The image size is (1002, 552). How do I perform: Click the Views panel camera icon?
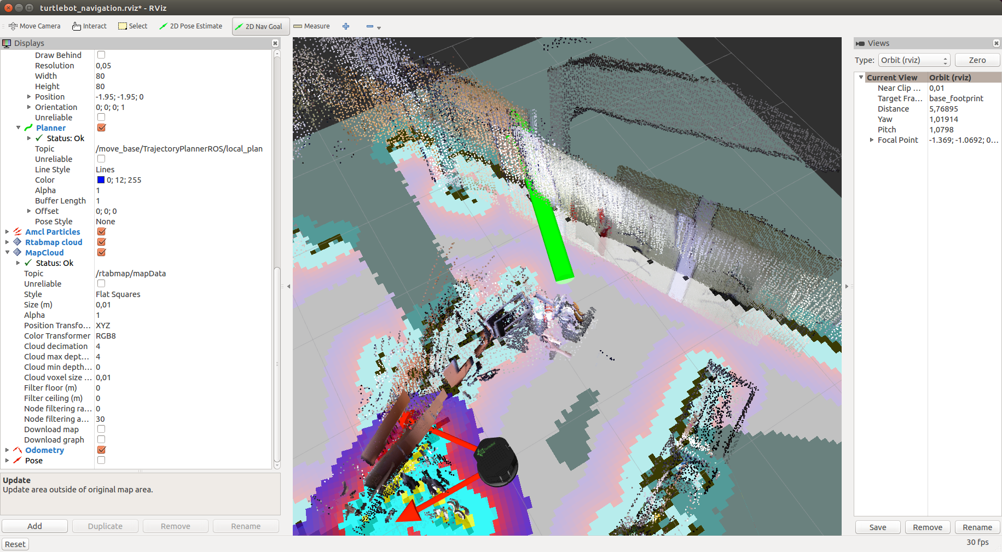pyautogui.click(x=860, y=43)
